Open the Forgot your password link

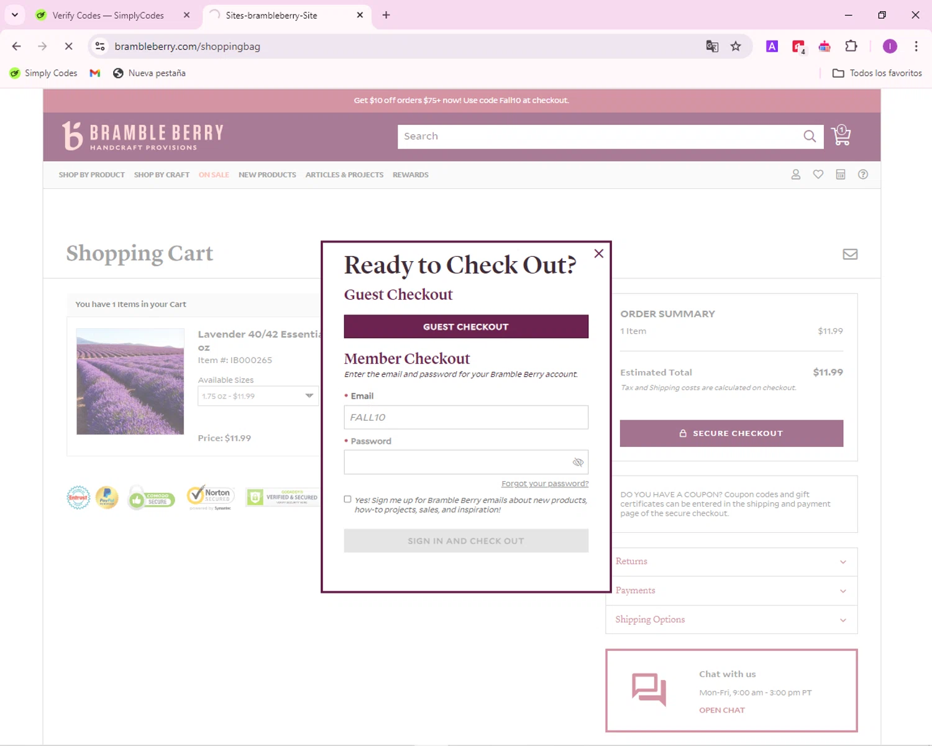(x=545, y=484)
